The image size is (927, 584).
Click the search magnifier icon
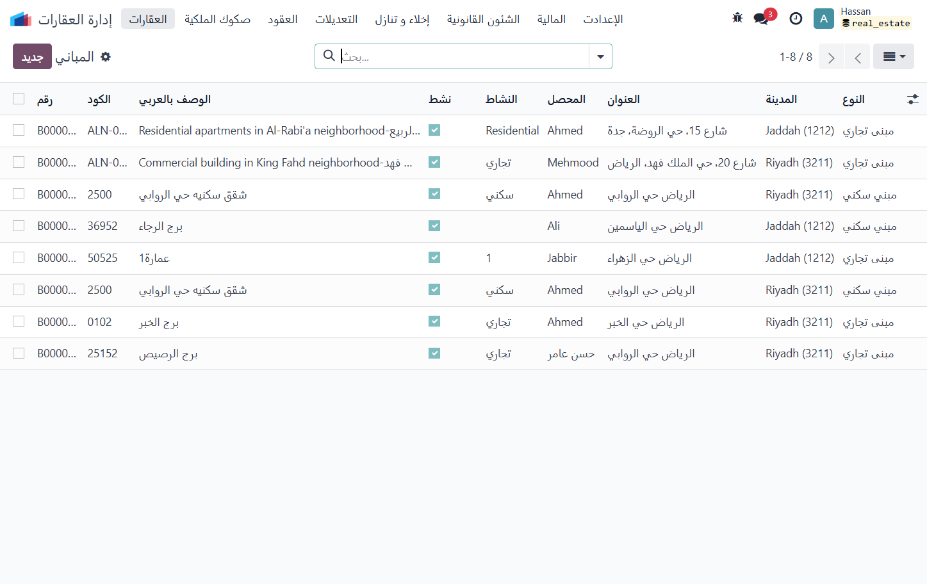tap(329, 56)
